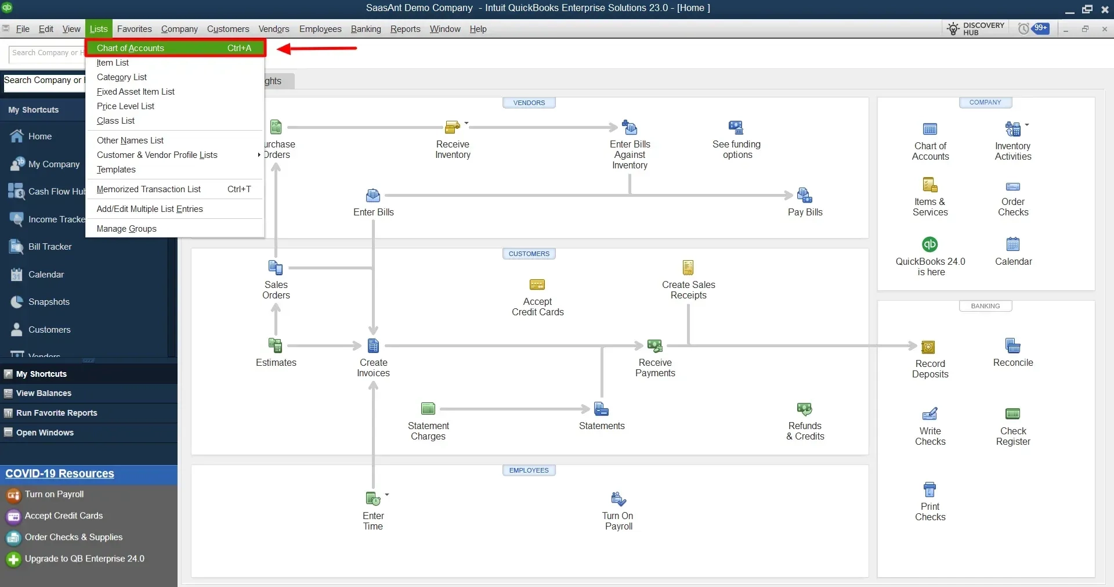The height and width of the screenshot is (587, 1114).
Task: Click the reminders 99+ clock icon
Action: [x=1024, y=28]
